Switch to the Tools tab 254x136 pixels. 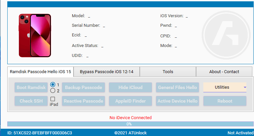168,71
